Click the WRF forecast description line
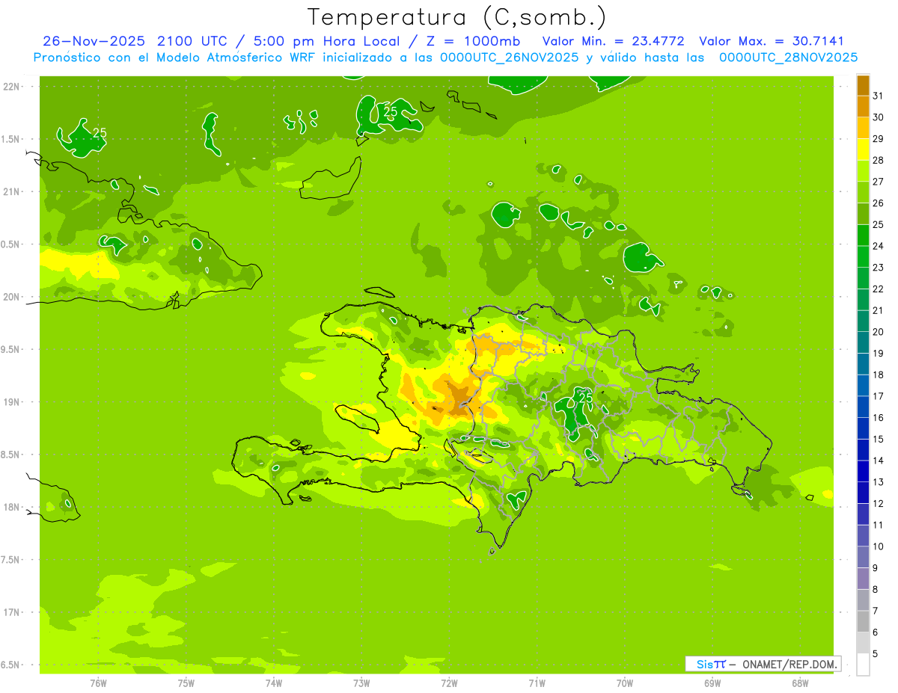 (446, 58)
